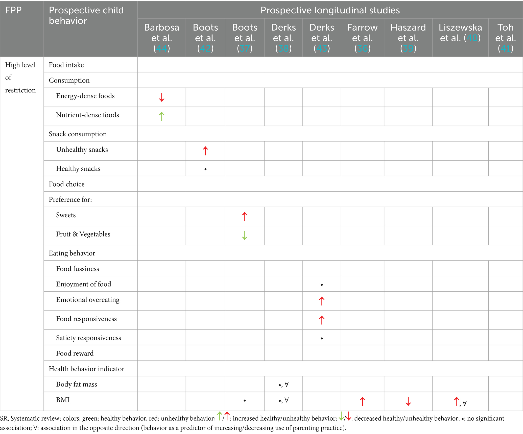This screenshot has height=434, width=523.
Task: Click the 'Fruit & Vegetables' row label
Action: point(83,234)
